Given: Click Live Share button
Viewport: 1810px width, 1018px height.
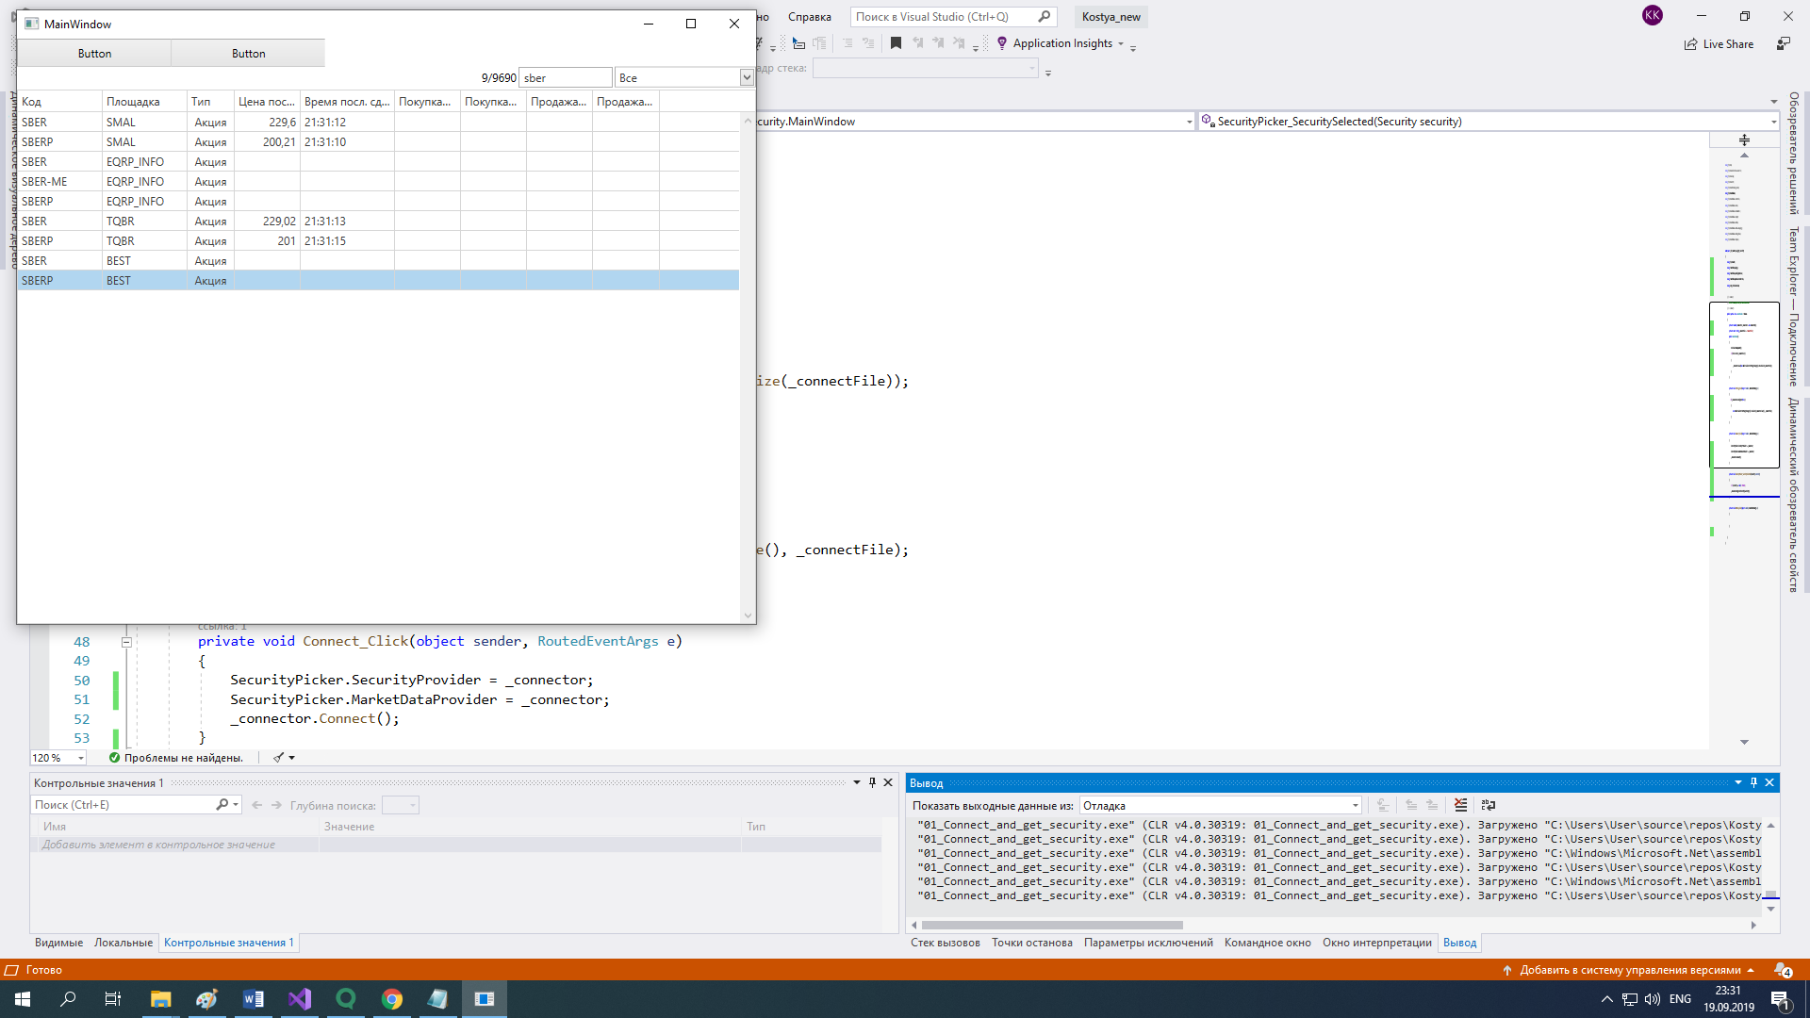Looking at the screenshot, I should tap(1719, 44).
